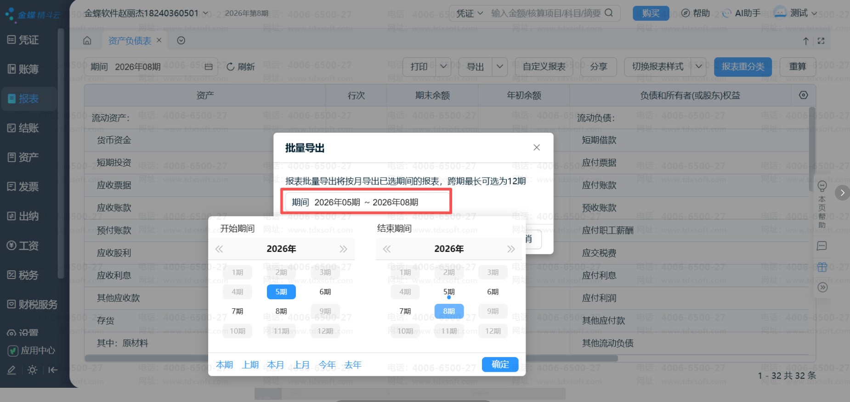The image size is (850, 402).
Task: Expand the 切换报表样式 dropdown arrow
Action: point(699,67)
